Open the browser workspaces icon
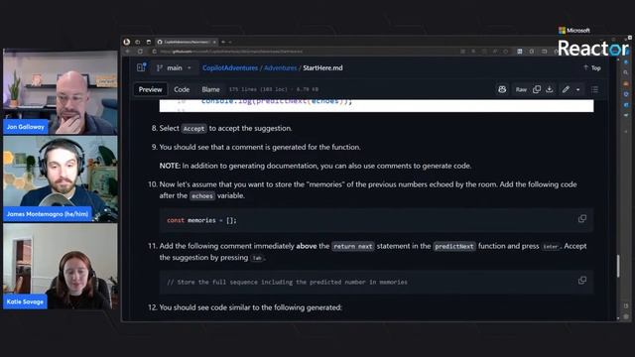635x357 pixels. click(138, 42)
